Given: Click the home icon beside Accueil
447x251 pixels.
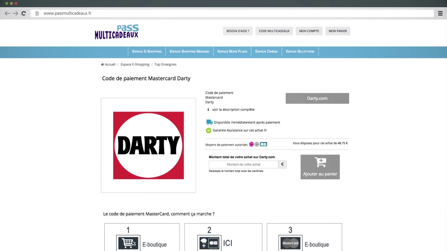Looking at the screenshot, I should (102, 64).
